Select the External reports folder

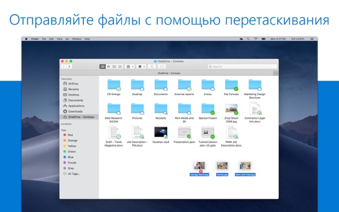tap(184, 85)
